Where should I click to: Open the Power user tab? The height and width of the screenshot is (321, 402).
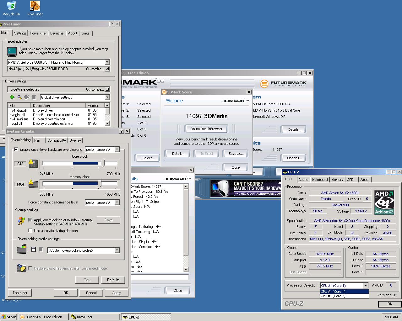[x=38, y=33]
